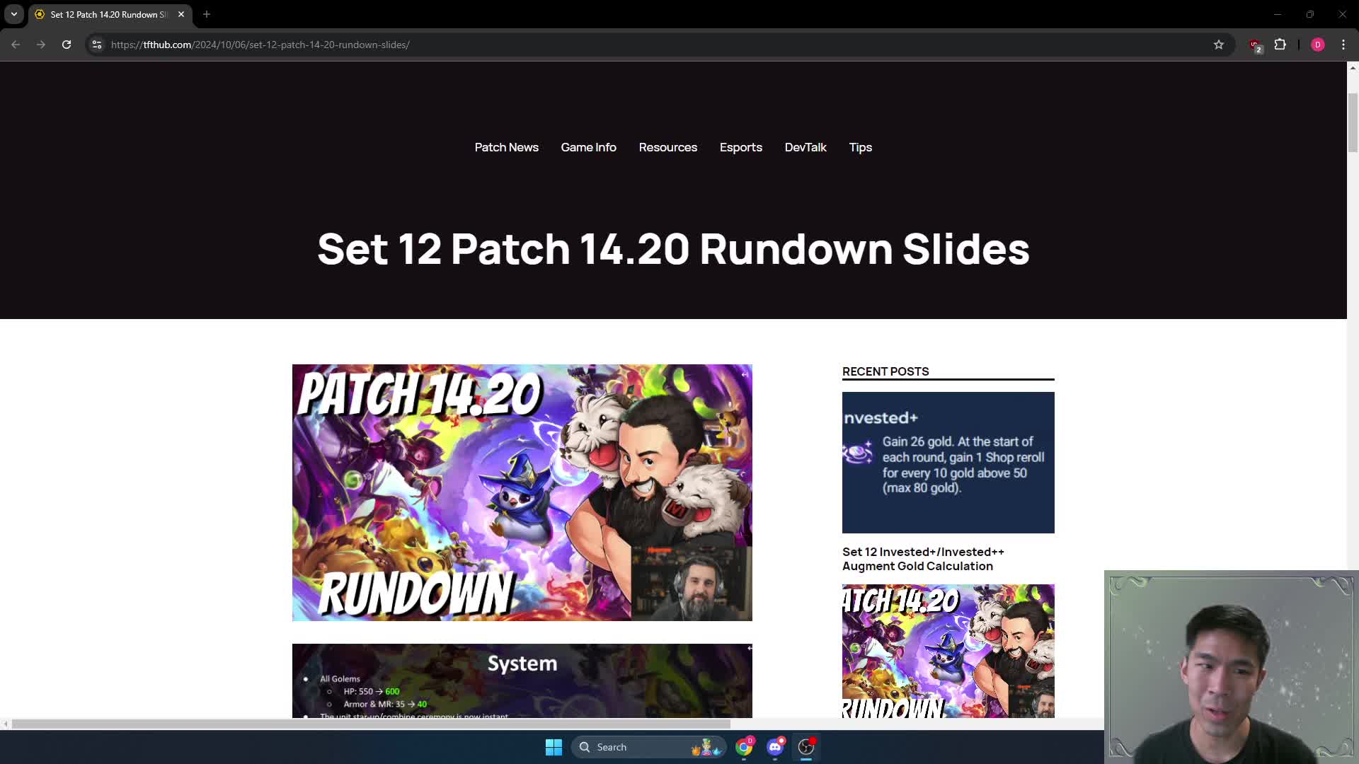Open the Extensions puzzle-piece menu
The width and height of the screenshot is (1359, 764).
1280,45
